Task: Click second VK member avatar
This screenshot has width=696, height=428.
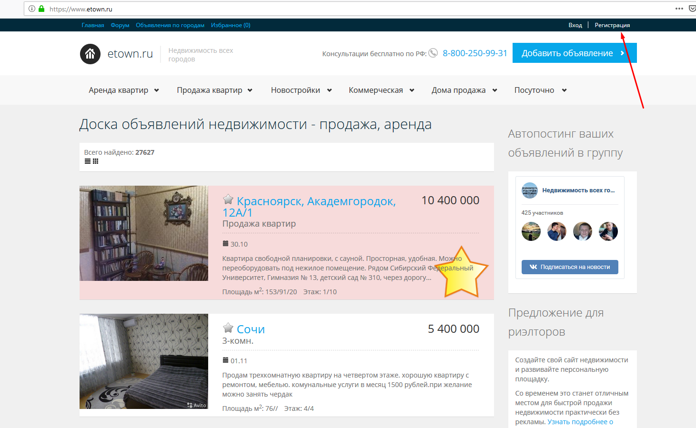Action: [x=557, y=231]
